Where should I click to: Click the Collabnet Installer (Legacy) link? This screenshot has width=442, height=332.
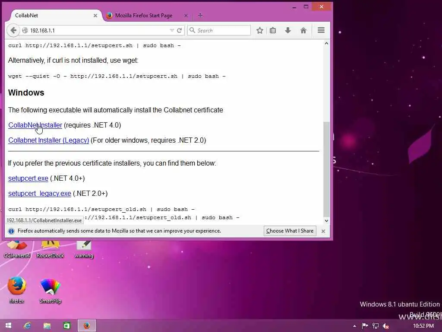48,140
